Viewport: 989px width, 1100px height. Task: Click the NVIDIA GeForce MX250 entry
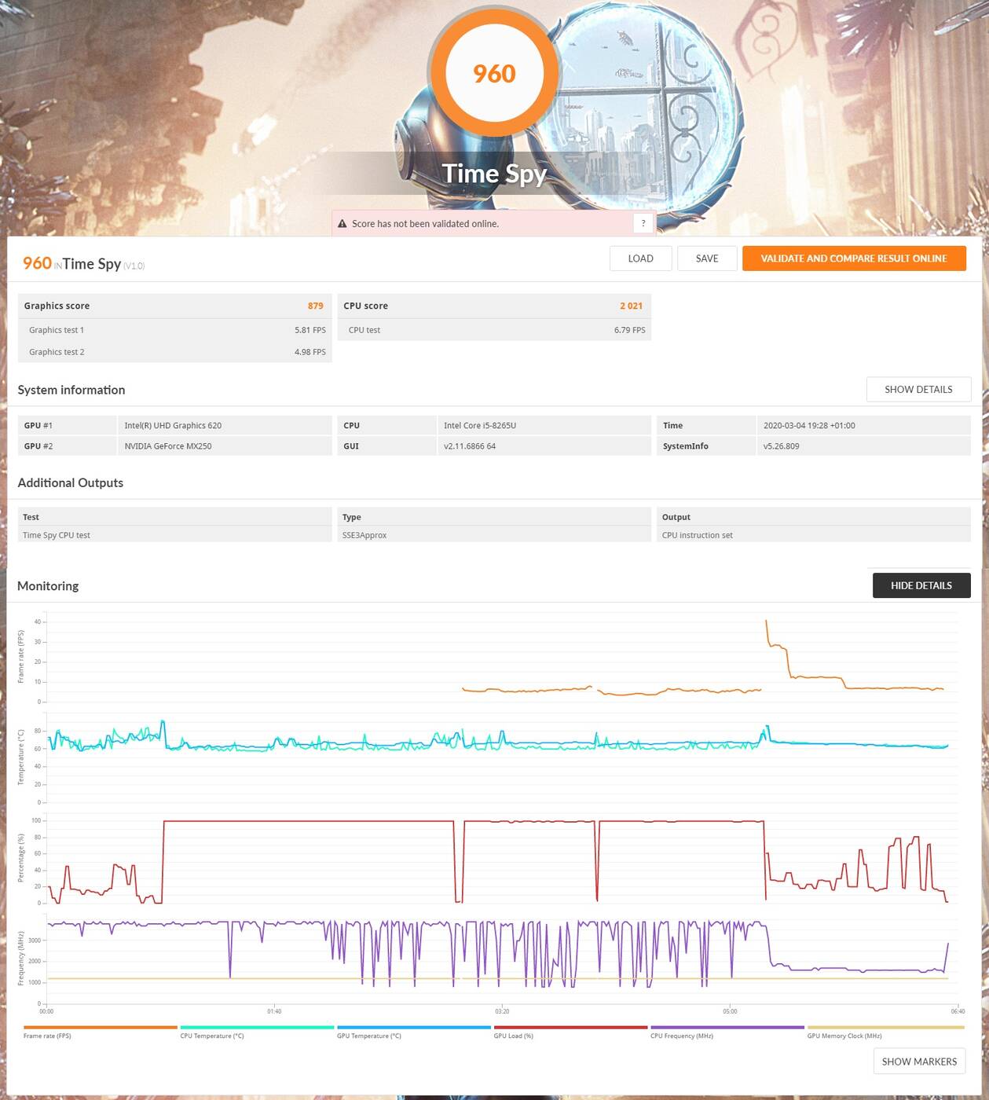pos(168,446)
